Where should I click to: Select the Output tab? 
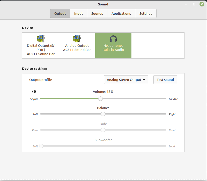[60, 13]
